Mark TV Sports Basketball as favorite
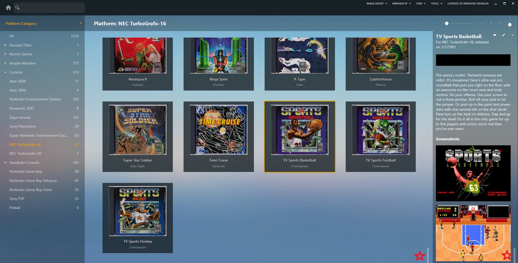Viewport: 518px width, 263px height. pos(495,35)
